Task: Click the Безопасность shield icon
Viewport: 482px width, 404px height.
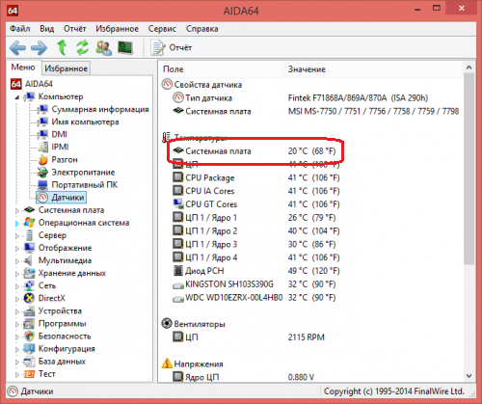Action: pyautogui.click(x=29, y=337)
